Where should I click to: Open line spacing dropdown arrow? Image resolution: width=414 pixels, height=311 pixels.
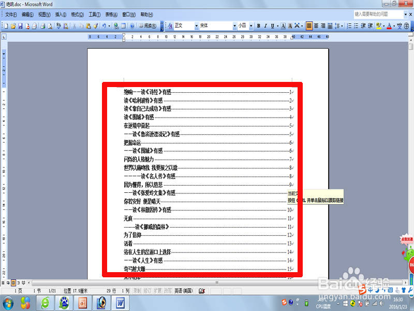[342, 26]
